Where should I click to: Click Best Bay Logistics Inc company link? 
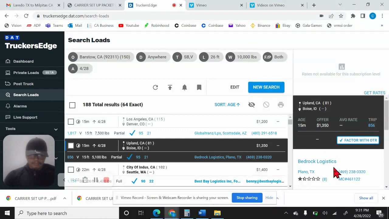click(217, 181)
